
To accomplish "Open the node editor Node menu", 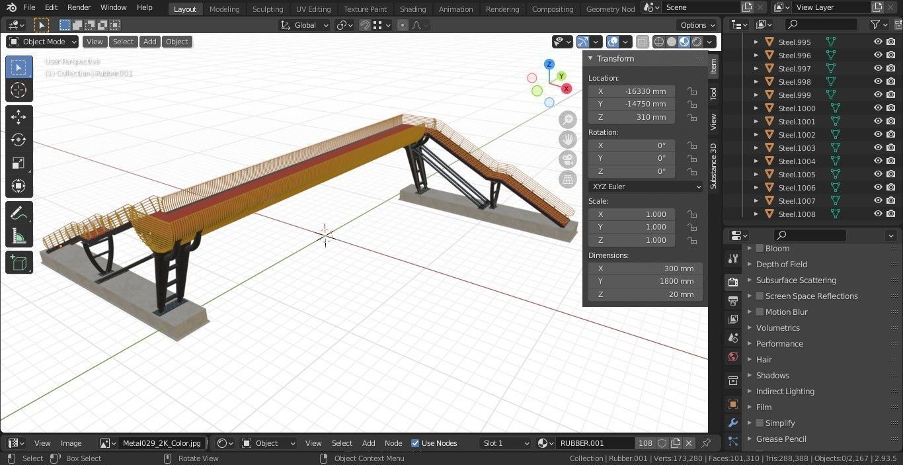I will pos(393,443).
